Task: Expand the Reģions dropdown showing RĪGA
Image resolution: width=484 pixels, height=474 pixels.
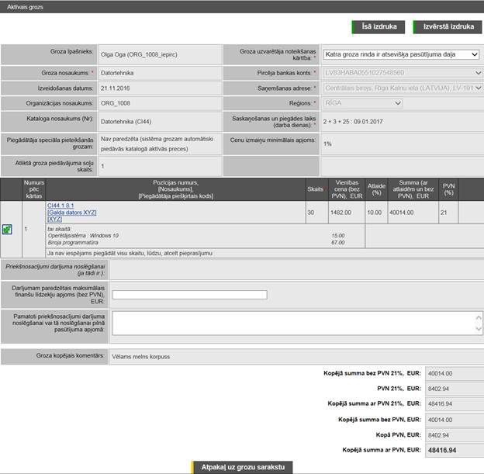Action: coord(402,102)
